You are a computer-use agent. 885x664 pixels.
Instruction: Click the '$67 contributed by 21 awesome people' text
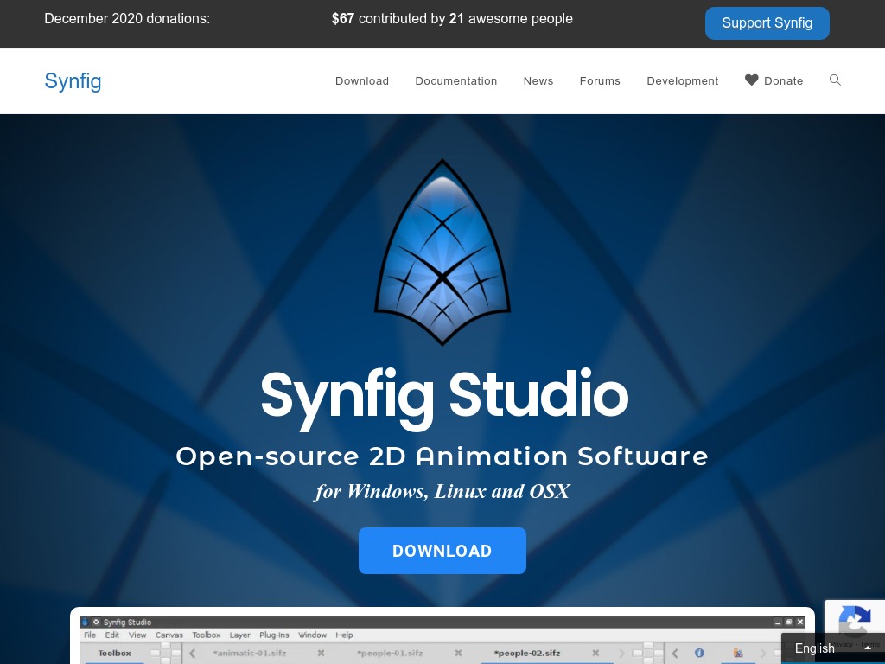(452, 19)
